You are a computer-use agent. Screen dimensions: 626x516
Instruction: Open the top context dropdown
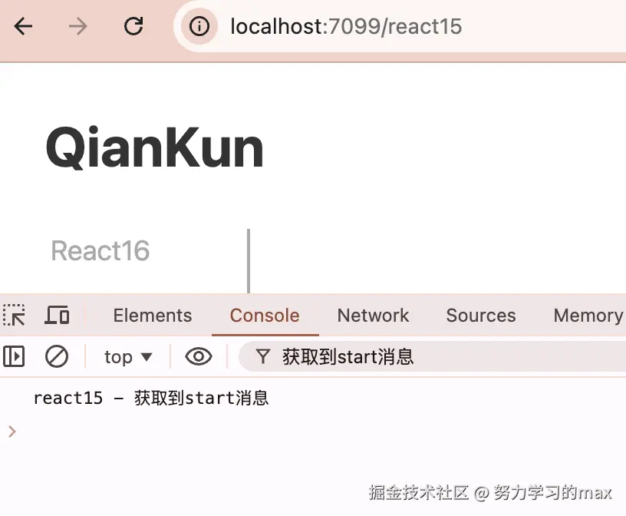[x=128, y=356]
